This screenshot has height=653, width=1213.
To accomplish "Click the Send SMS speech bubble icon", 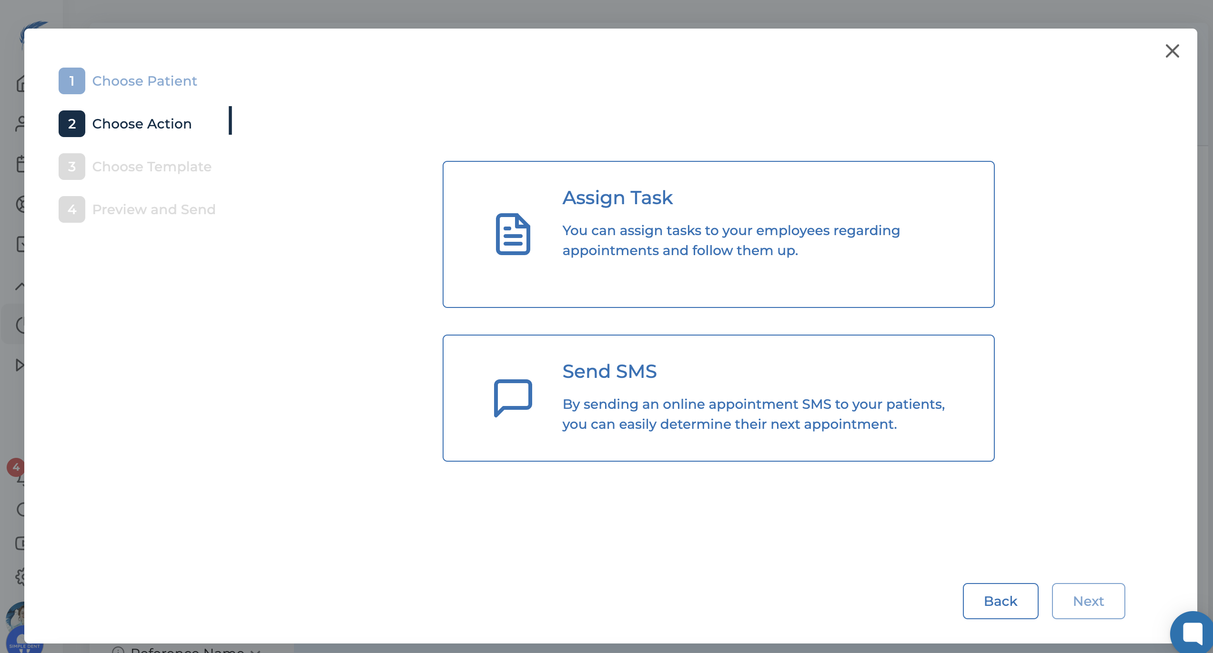I will tap(513, 397).
